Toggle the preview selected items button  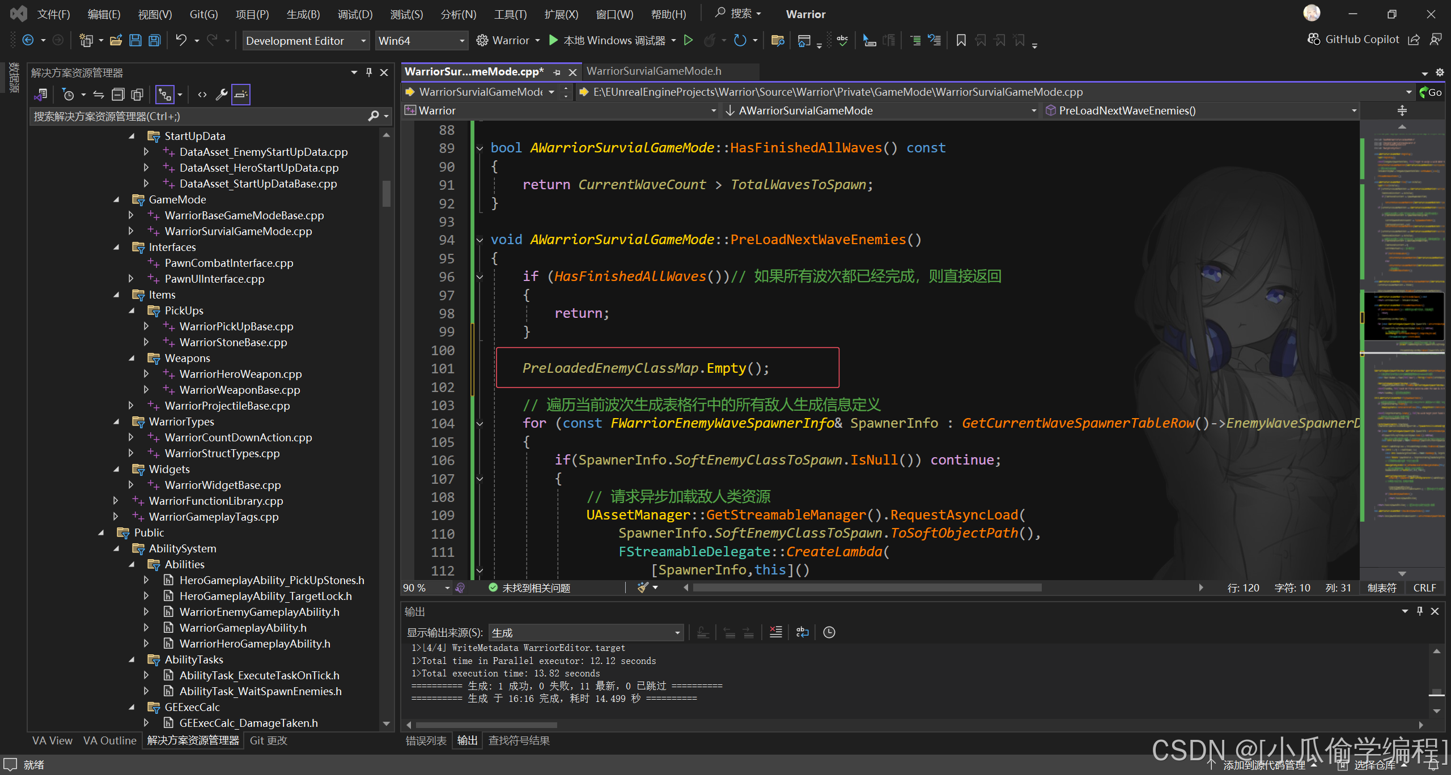pos(241,95)
